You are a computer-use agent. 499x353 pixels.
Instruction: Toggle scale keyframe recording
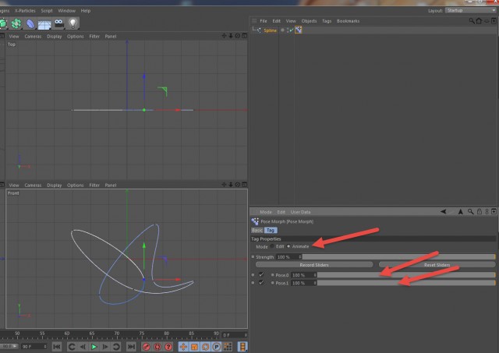coord(194,347)
